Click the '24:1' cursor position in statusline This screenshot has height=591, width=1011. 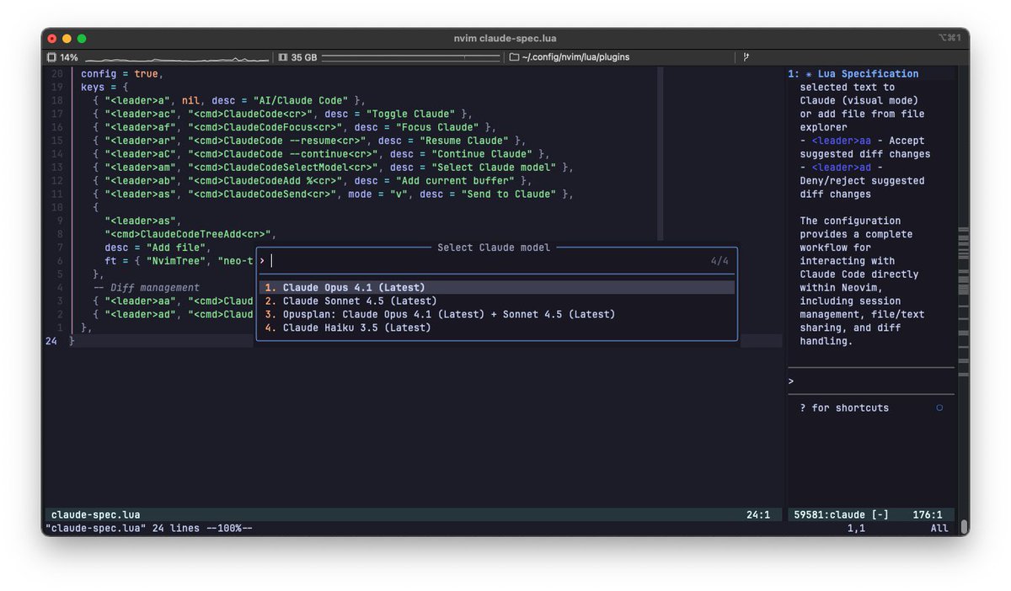(758, 514)
